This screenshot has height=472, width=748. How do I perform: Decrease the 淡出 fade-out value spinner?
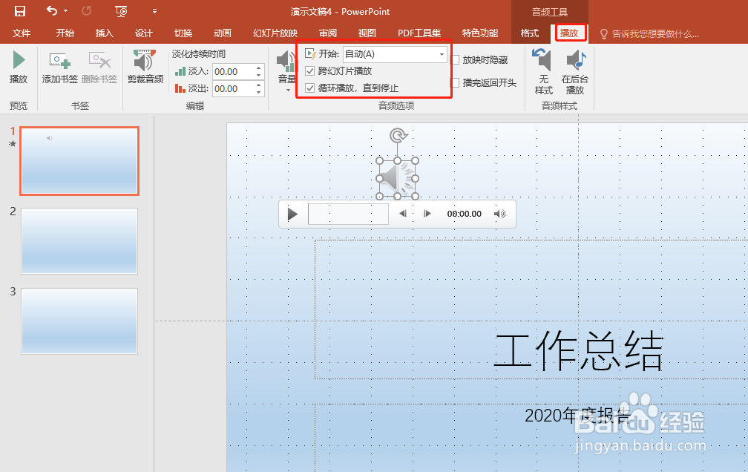pyautogui.click(x=258, y=92)
